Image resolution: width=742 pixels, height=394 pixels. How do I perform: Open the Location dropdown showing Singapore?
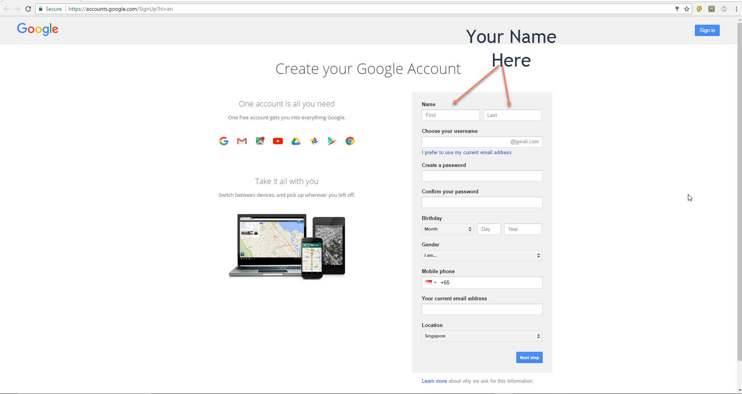[x=482, y=336]
